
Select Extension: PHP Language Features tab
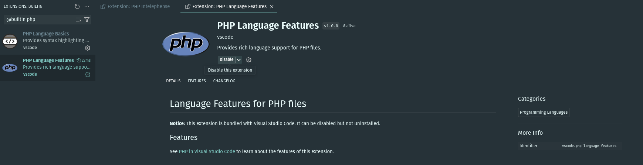click(x=229, y=6)
